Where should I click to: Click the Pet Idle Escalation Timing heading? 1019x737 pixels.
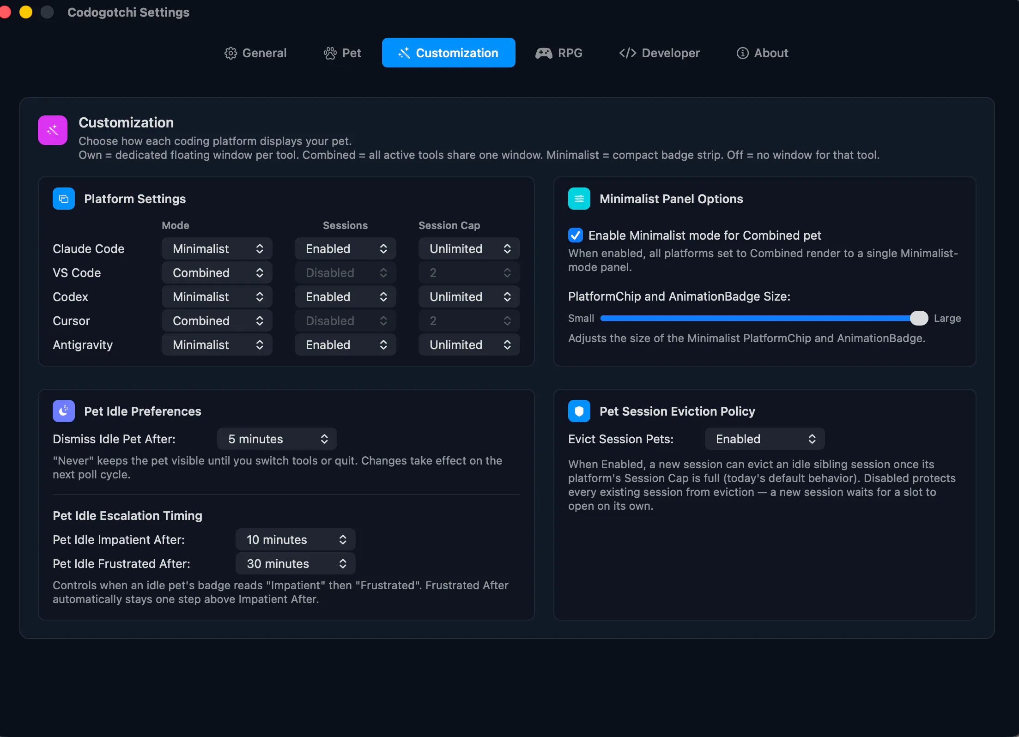click(127, 516)
